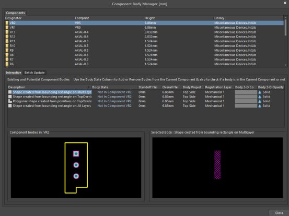Image resolution: width=289 pixels, height=216 pixels.
Task: Select the component icon next to R10
Action: (7, 45)
